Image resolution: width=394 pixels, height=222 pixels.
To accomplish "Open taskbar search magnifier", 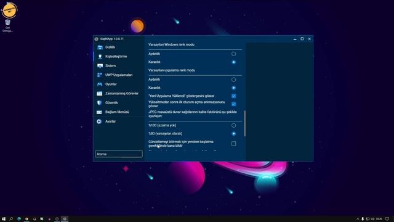I will click(x=11, y=219).
